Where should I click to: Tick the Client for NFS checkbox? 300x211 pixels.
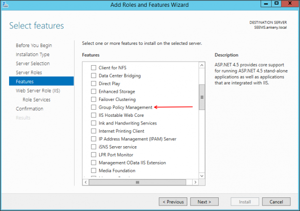(94, 68)
